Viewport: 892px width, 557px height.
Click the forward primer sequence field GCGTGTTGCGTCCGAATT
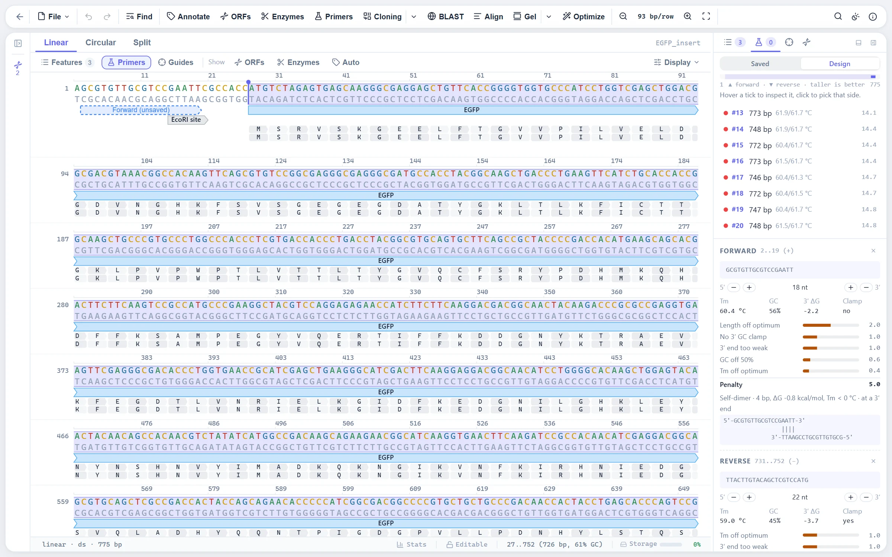[799, 270]
